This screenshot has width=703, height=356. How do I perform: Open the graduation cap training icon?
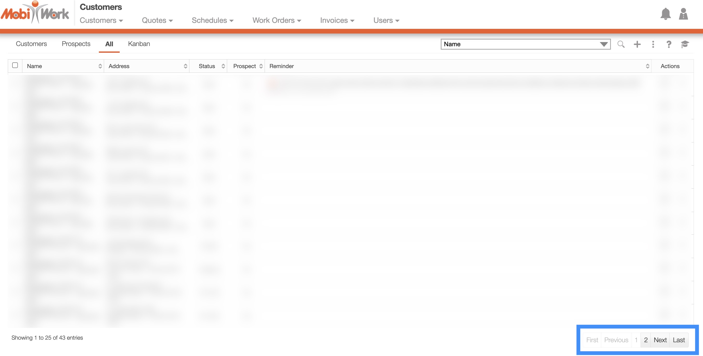pos(685,44)
